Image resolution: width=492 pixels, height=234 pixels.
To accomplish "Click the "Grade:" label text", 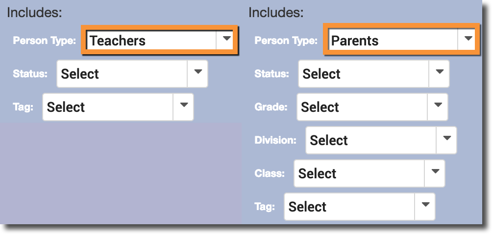I will click(271, 107).
